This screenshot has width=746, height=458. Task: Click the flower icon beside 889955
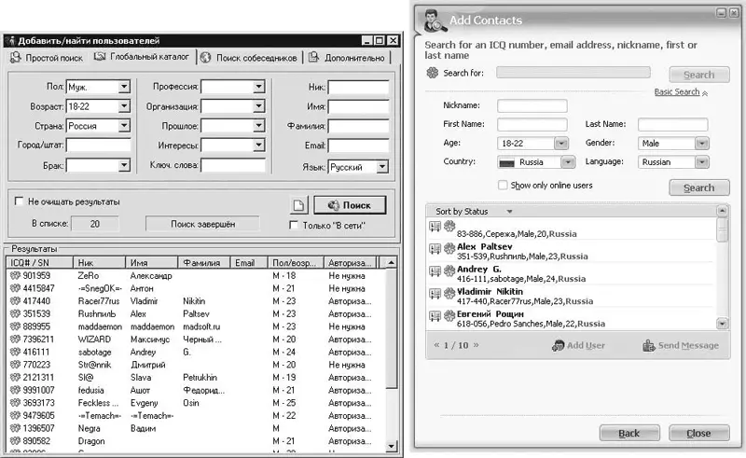click(15, 326)
